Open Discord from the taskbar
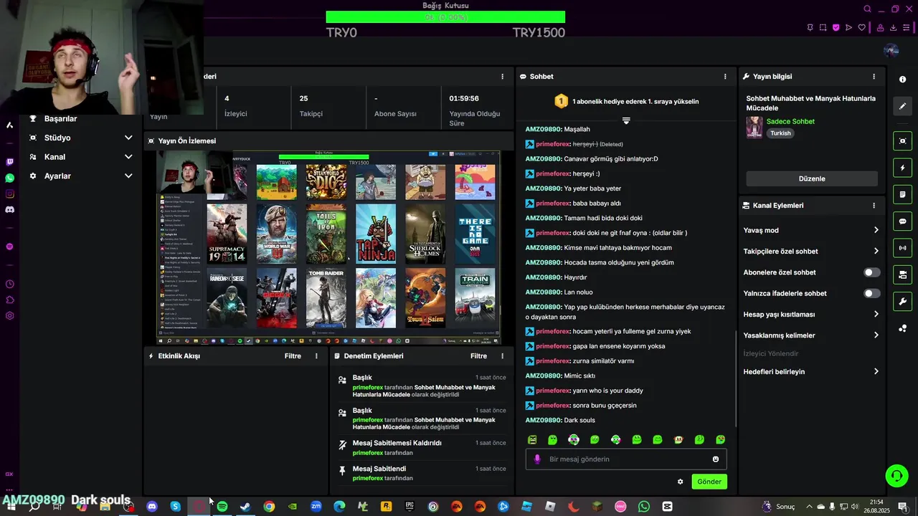The width and height of the screenshot is (918, 516). pyautogui.click(x=152, y=507)
